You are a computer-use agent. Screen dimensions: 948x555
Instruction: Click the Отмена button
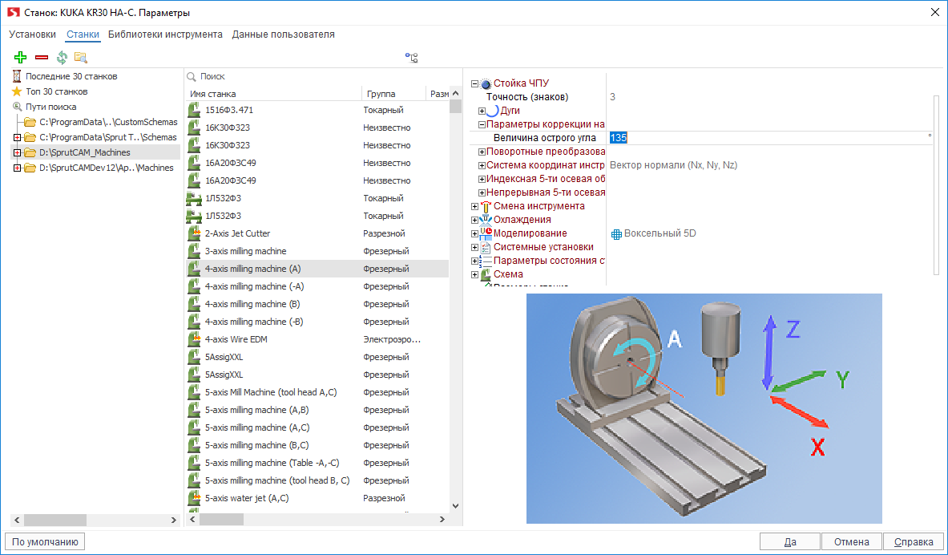tap(851, 541)
